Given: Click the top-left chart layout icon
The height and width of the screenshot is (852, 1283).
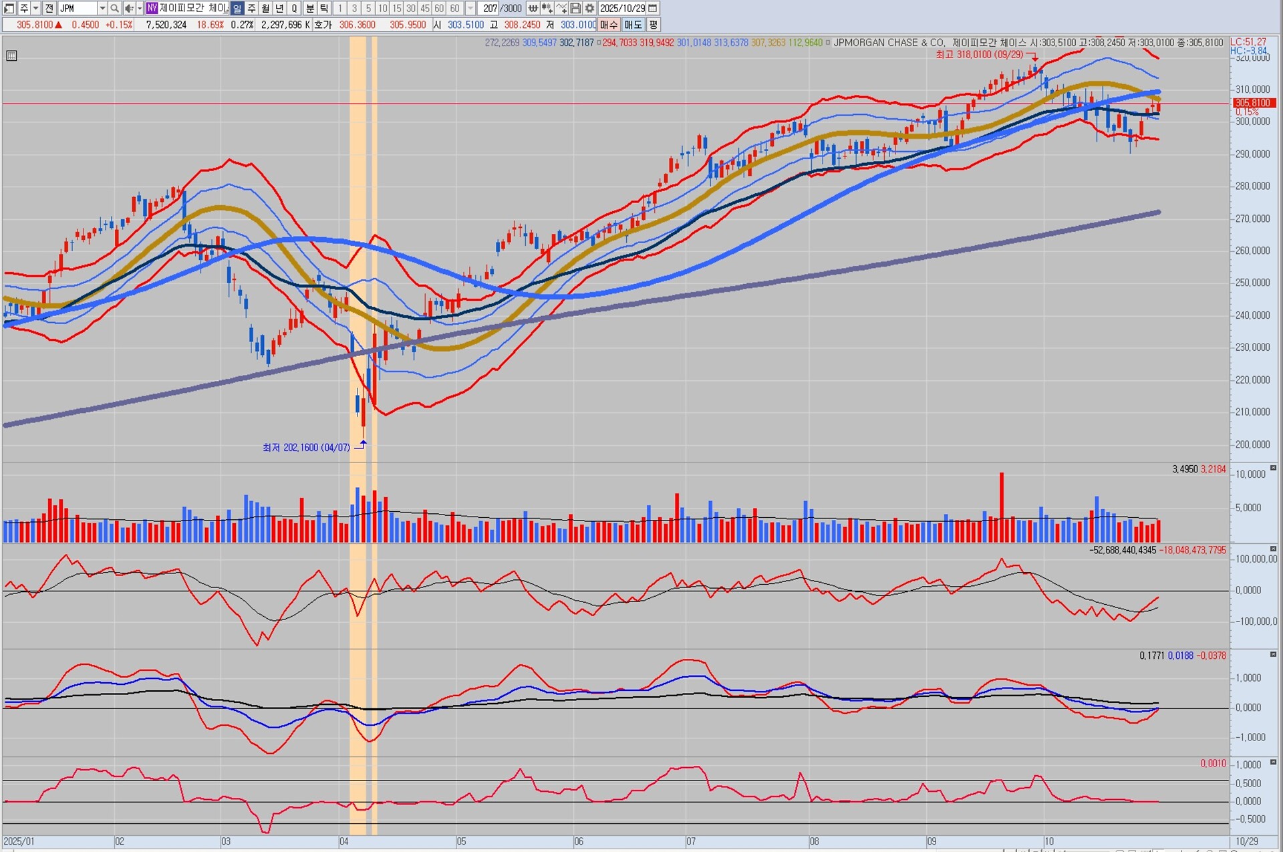Looking at the screenshot, I should click(x=9, y=8).
